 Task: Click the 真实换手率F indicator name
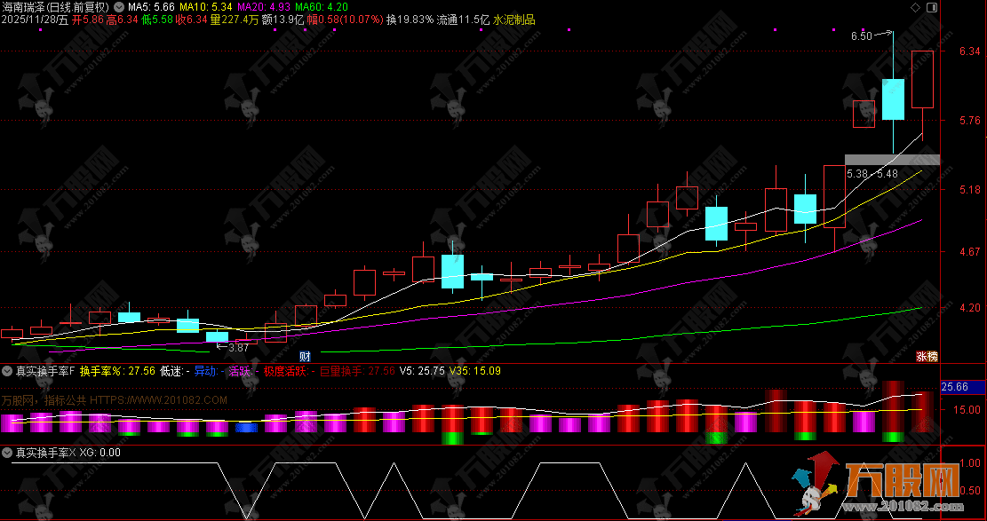[x=45, y=371]
